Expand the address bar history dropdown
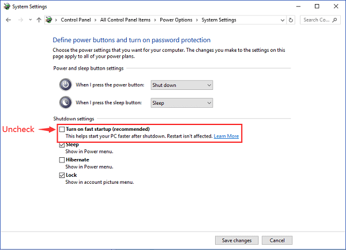Viewport: 346px width, 250px height. pyautogui.click(x=283, y=20)
